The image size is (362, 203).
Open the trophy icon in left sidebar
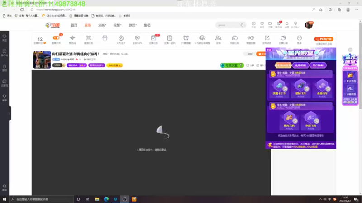click(x=5, y=98)
